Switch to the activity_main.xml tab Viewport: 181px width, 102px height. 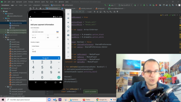coord(86,8)
